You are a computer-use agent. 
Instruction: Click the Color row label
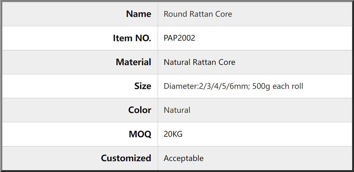point(140,110)
